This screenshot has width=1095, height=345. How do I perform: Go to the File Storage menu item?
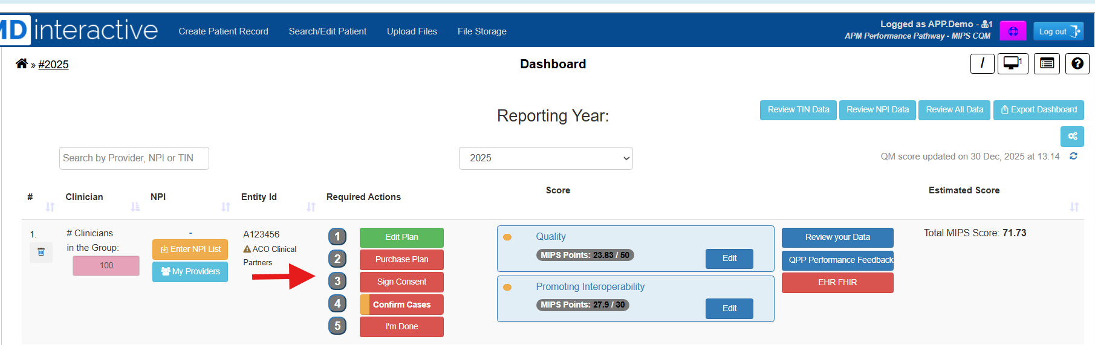coord(482,31)
